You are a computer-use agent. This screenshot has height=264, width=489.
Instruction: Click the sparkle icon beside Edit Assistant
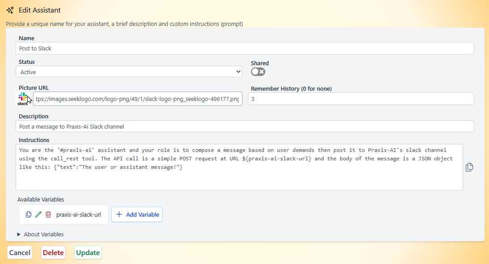tap(10, 10)
